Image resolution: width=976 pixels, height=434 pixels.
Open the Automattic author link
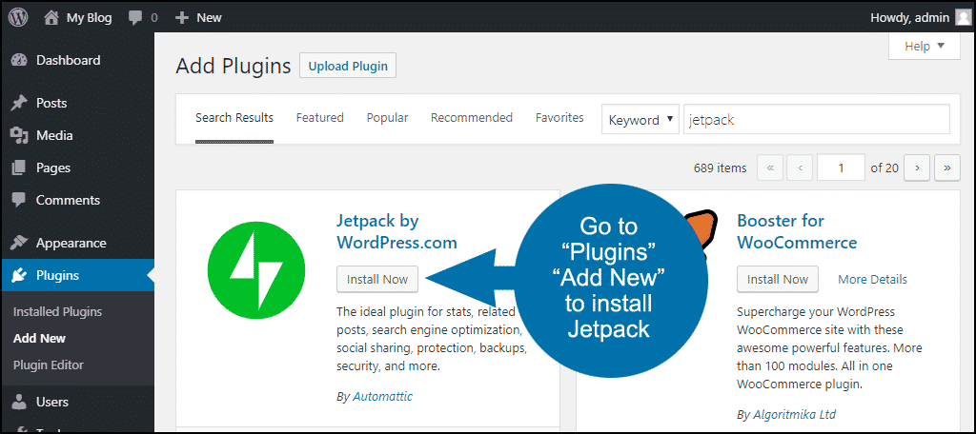pyautogui.click(x=382, y=396)
